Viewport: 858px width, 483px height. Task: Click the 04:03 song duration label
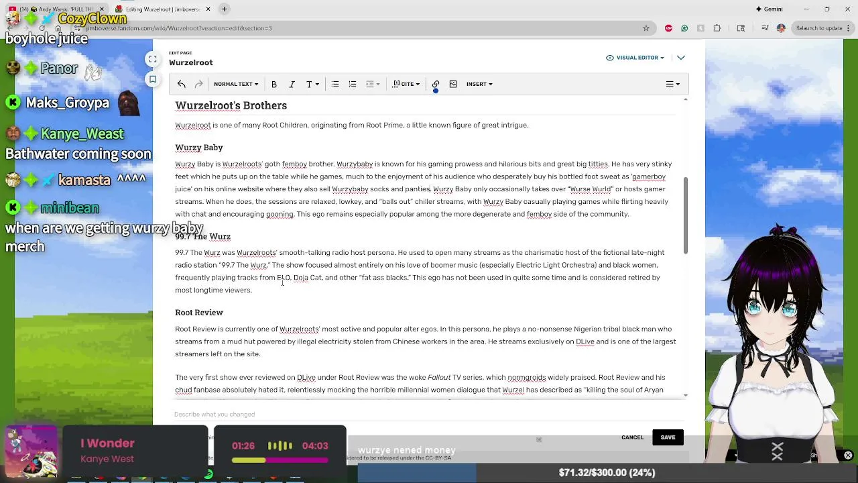click(315, 445)
